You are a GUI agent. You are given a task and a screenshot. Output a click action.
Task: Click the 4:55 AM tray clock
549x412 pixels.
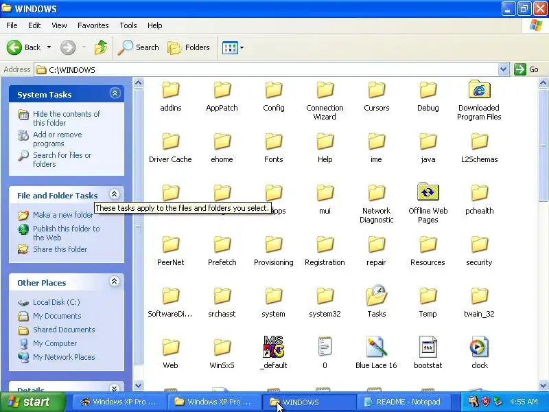pos(524,402)
